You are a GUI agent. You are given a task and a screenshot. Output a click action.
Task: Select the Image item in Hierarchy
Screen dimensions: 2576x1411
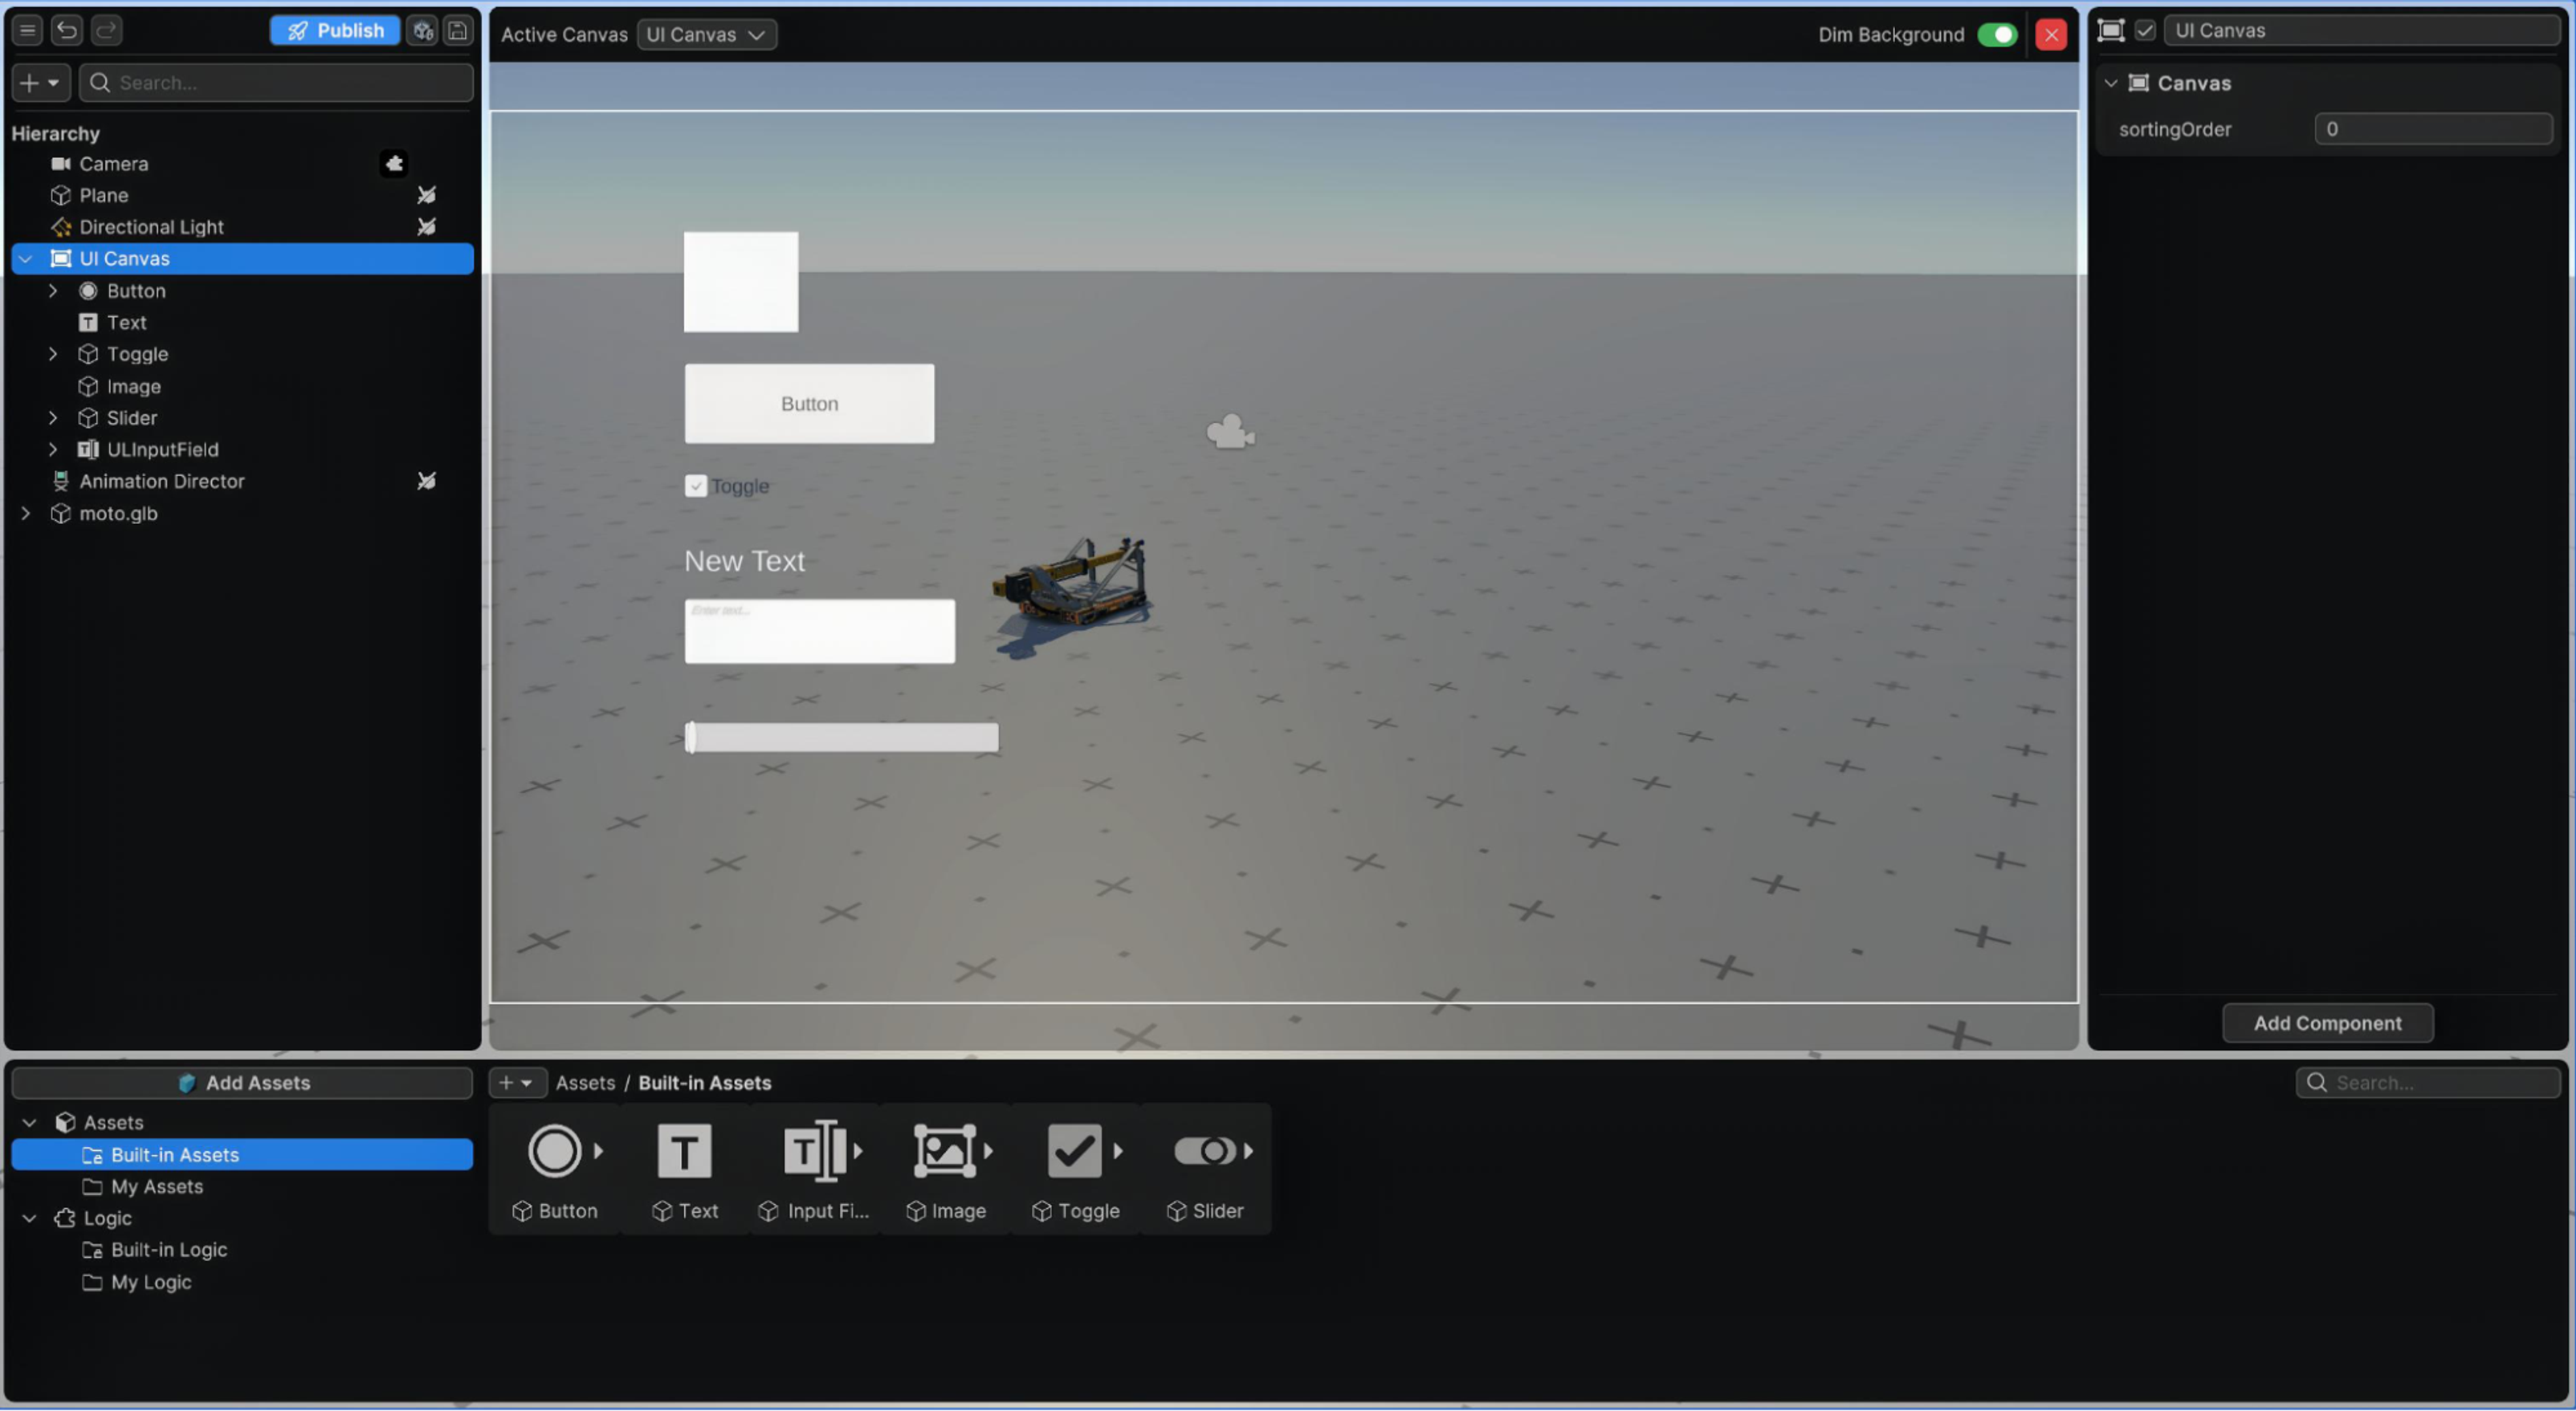(x=133, y=387)
